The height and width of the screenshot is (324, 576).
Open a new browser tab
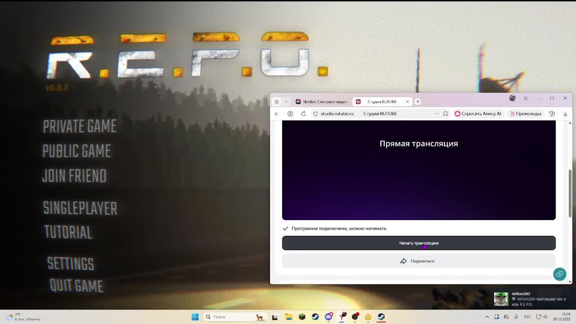pyautogui.click(x=418, y=101)
